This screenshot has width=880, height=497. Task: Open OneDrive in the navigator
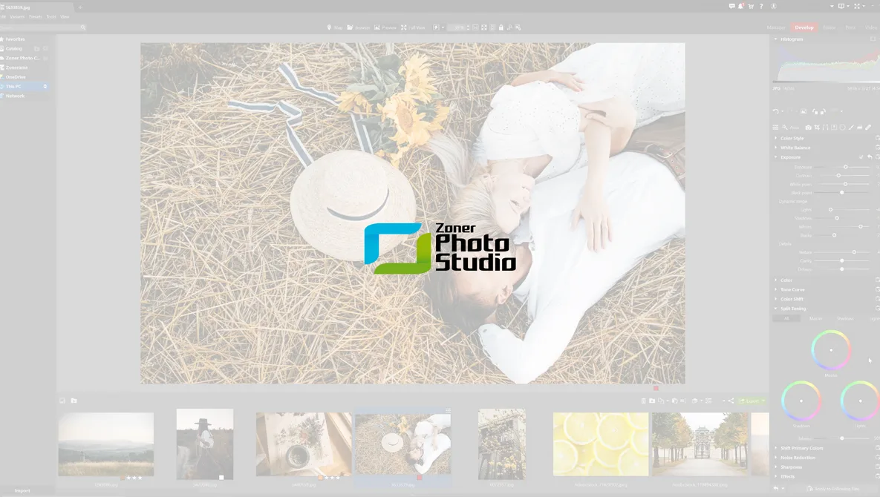(x=16, y=76)
